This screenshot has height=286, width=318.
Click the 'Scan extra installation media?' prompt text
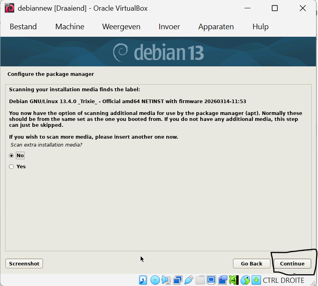tap(46, 145)
